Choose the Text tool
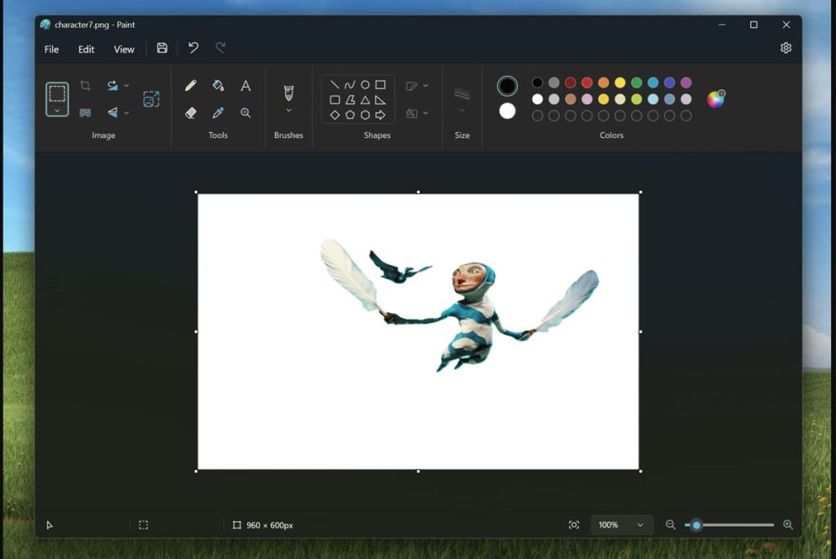This screenshot has height=559, width=836. (x=246, y=85)
